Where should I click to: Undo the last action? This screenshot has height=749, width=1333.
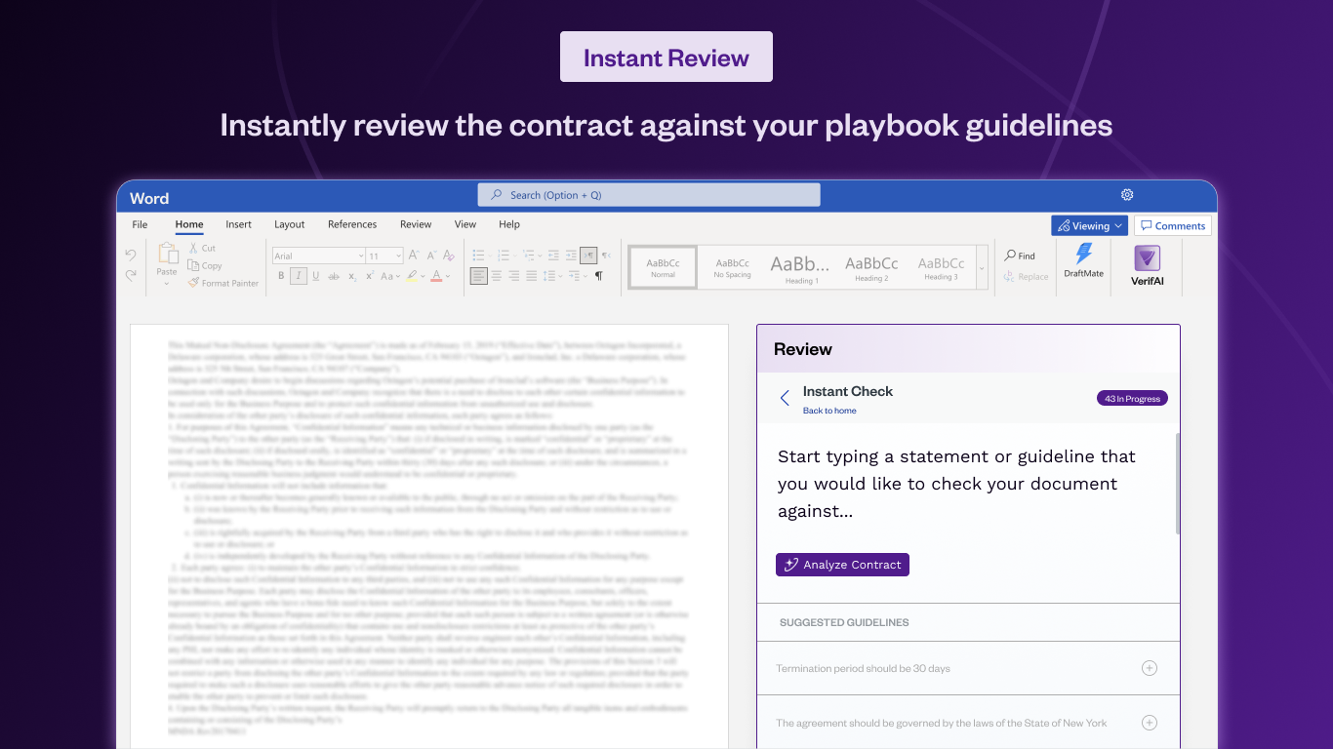[x=131, y=256]
